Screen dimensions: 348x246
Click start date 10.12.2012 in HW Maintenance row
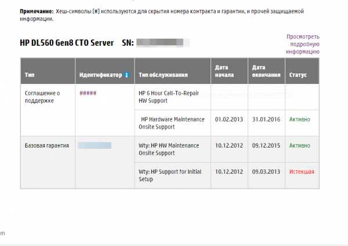(229, 145)
